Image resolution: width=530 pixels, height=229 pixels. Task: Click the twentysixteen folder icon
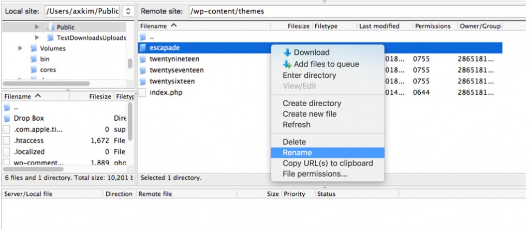coord(143,81)
